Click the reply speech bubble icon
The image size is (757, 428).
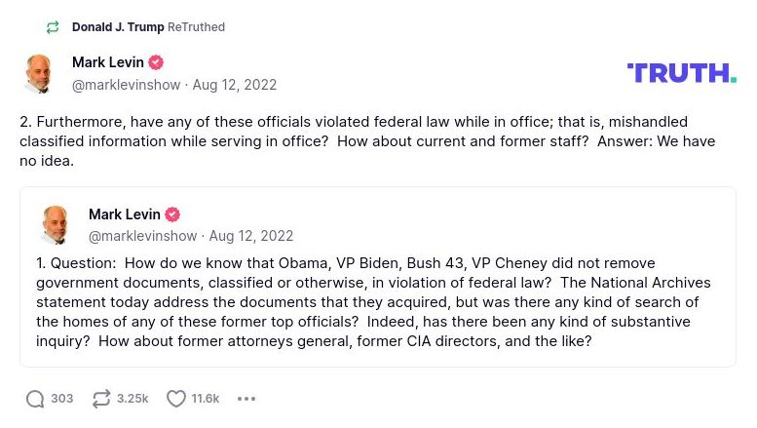35,399
